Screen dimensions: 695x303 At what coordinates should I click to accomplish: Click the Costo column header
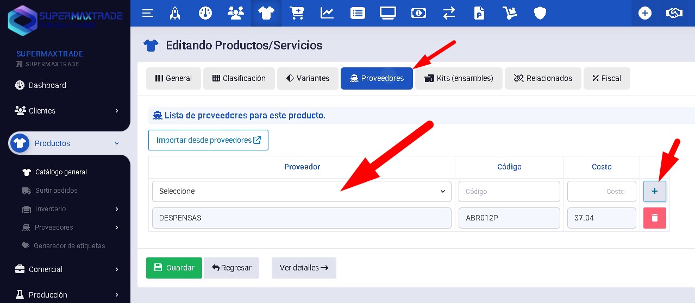coord(602,167)
